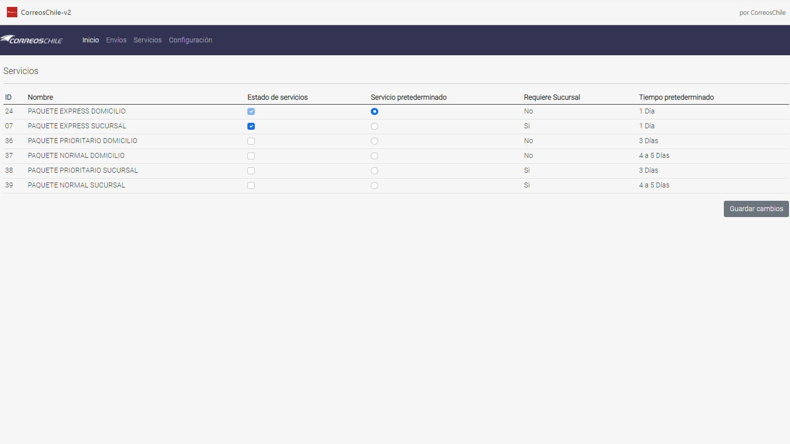Viewport: 790px width, 444px height.
Task: Click the Servicio pretederminado column header
Action: 409,97
